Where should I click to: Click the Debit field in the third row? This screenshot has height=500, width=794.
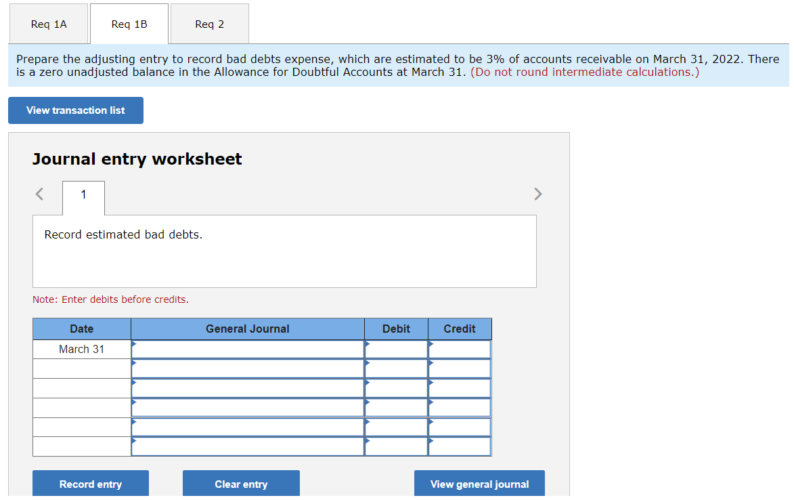(397, 388)
